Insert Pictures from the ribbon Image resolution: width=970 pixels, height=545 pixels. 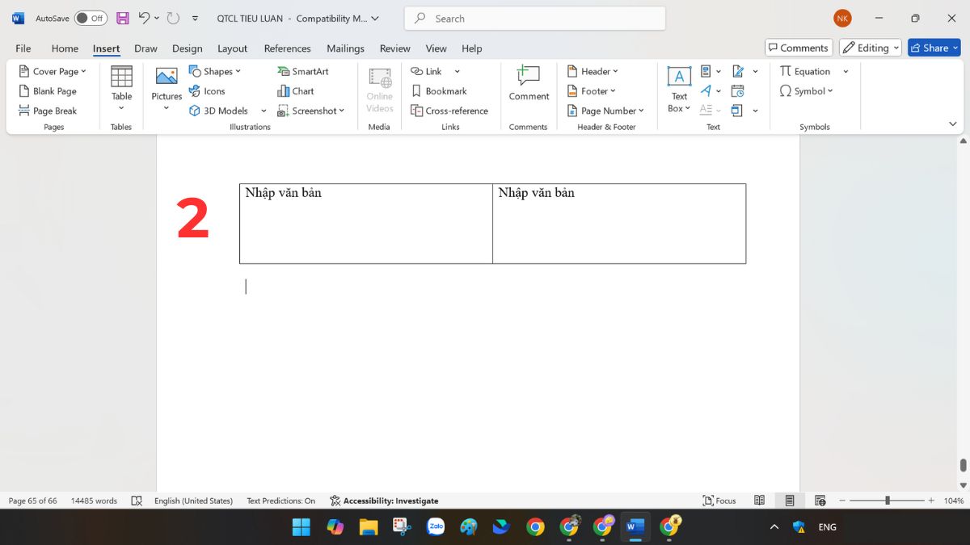[x=167, y=89]
